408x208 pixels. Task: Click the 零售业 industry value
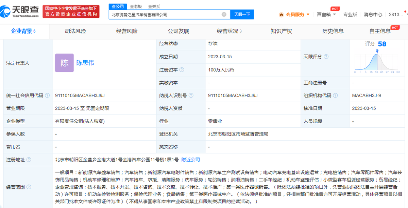coord(215,121)
